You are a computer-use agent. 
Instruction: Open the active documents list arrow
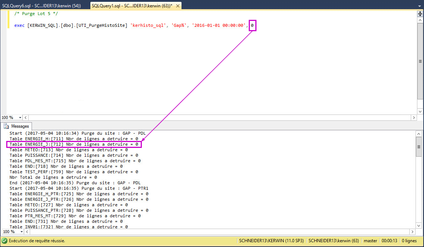[x=419, y=6]
